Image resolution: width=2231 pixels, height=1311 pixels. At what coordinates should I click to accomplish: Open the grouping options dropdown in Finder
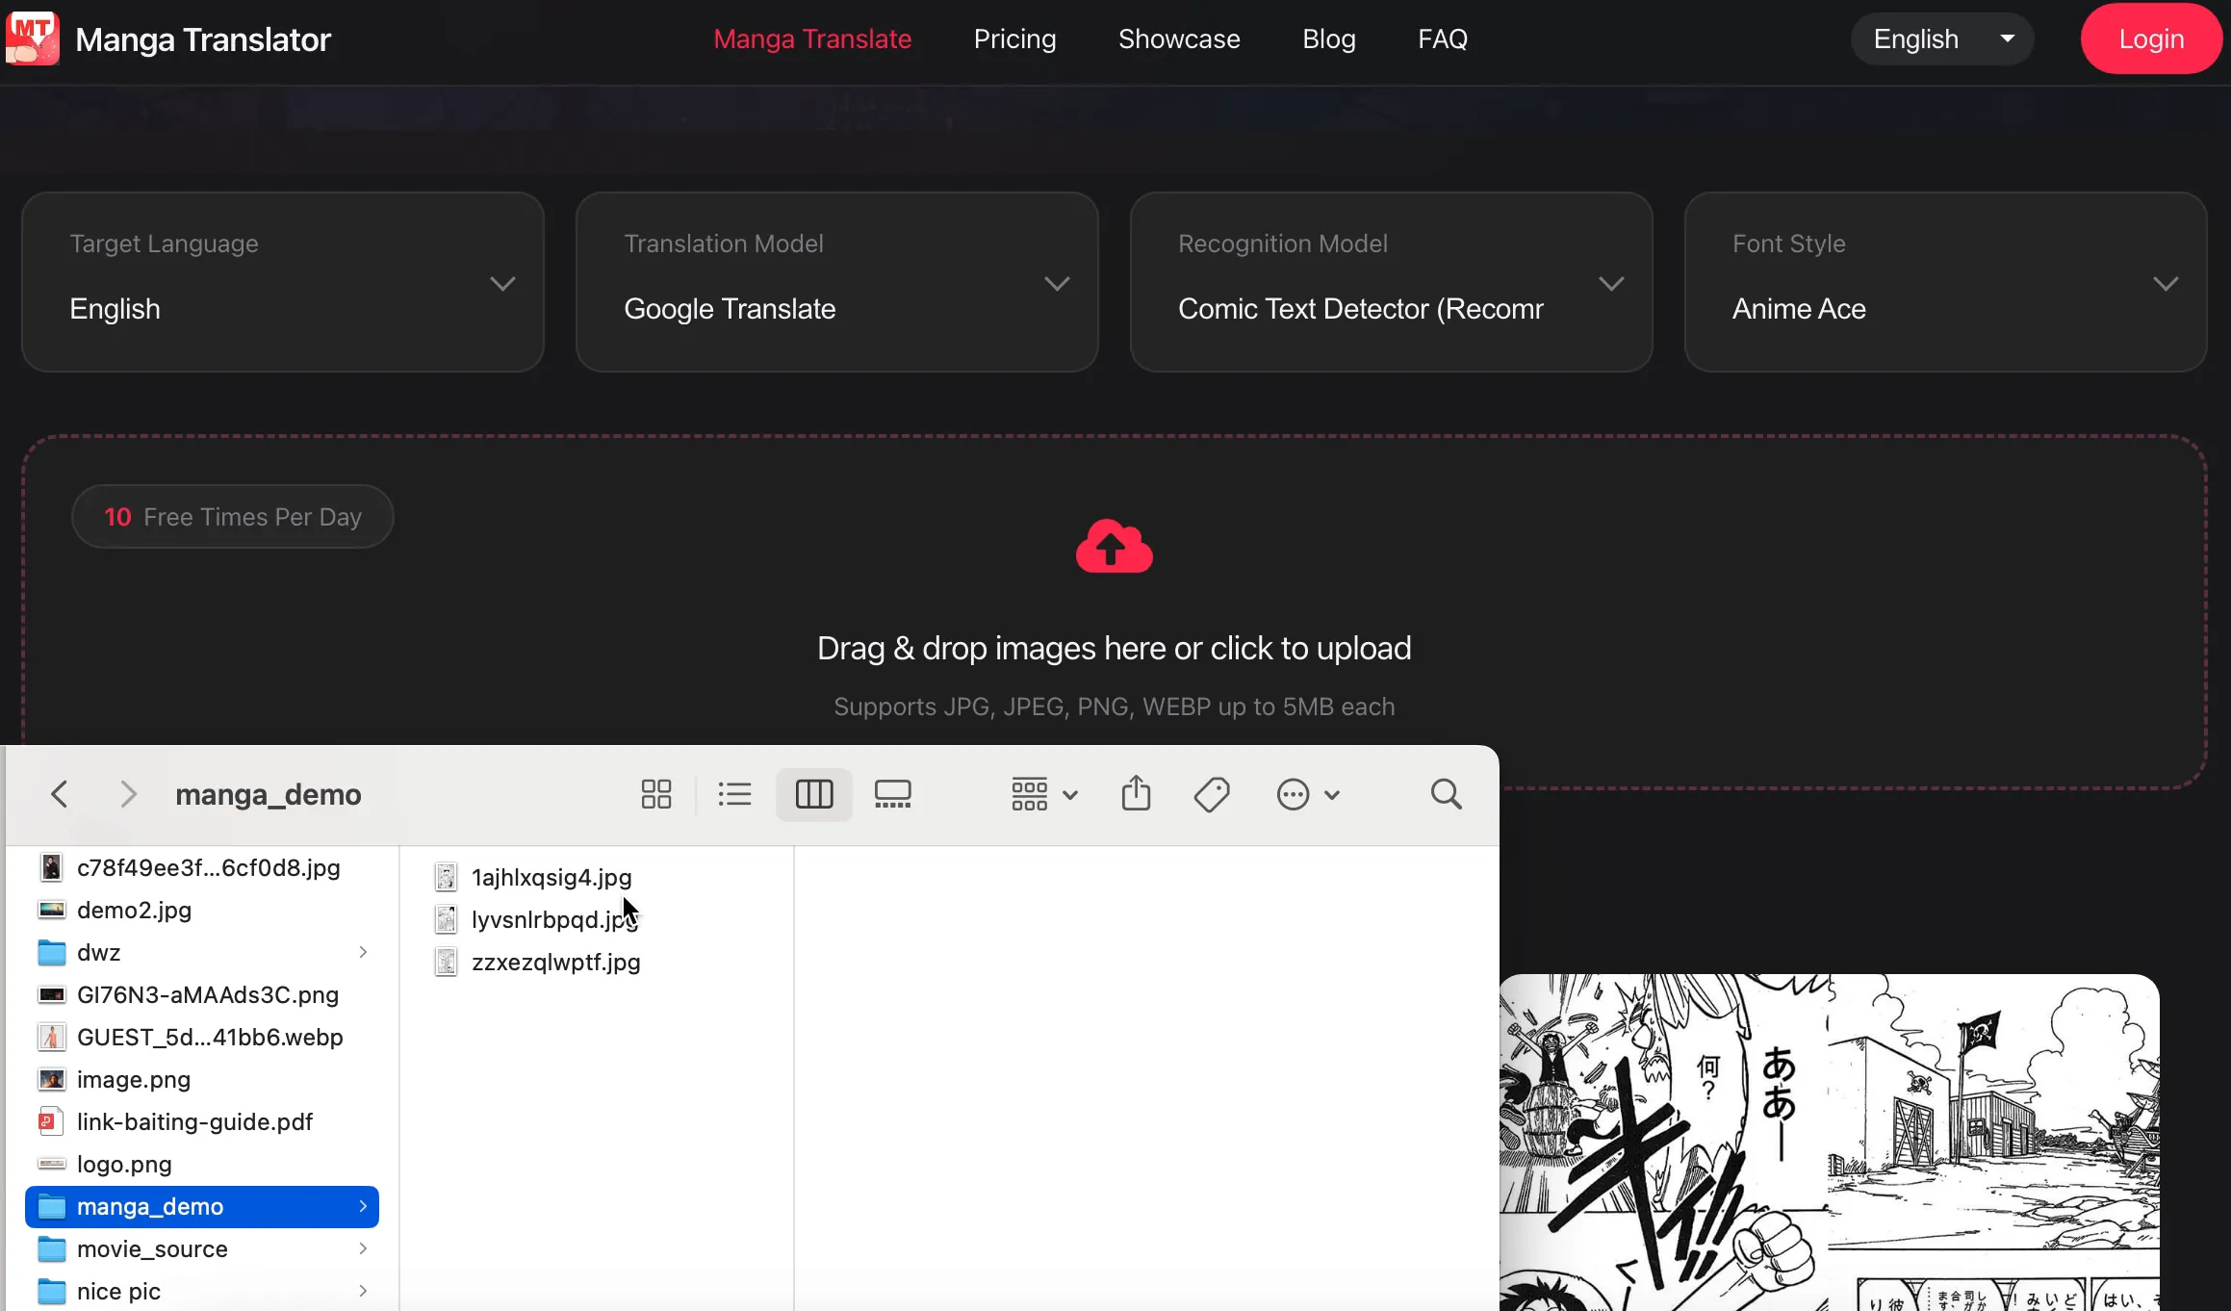pyautogui.click(x=1041, y=793)
